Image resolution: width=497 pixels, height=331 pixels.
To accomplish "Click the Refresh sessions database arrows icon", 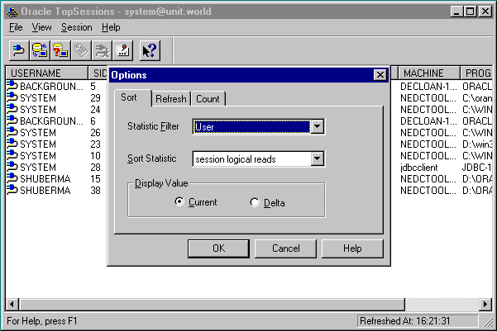I will [x=40, y=50].
